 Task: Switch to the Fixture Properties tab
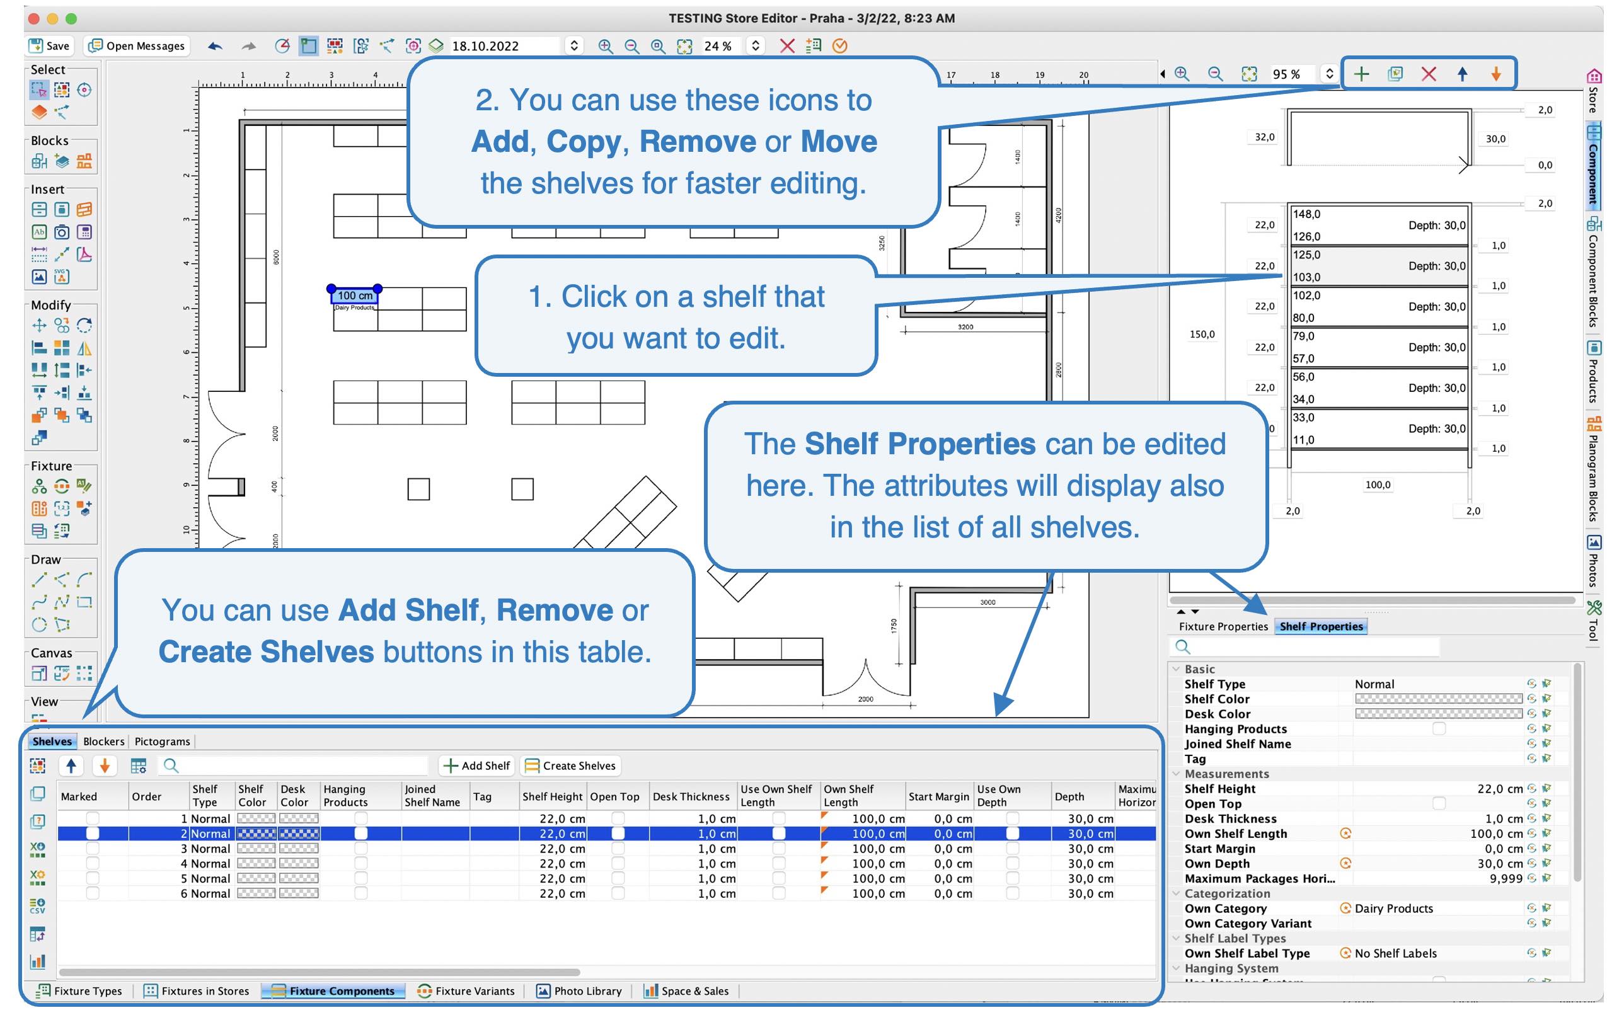(x=1223, y=626)
